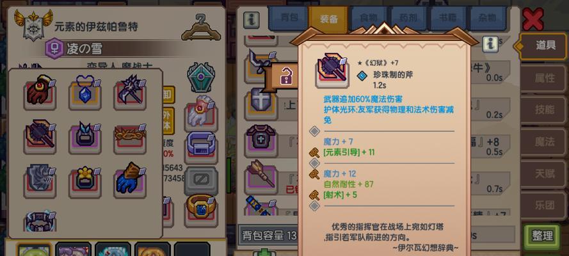Select the cross helmet in inventory
This screenshot has width=569, height=256.
pyautogui.click(x=260, y=104)
